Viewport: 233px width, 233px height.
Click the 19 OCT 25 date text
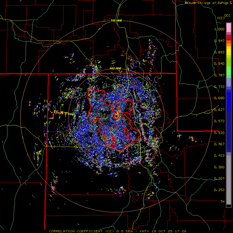[162, 231]
